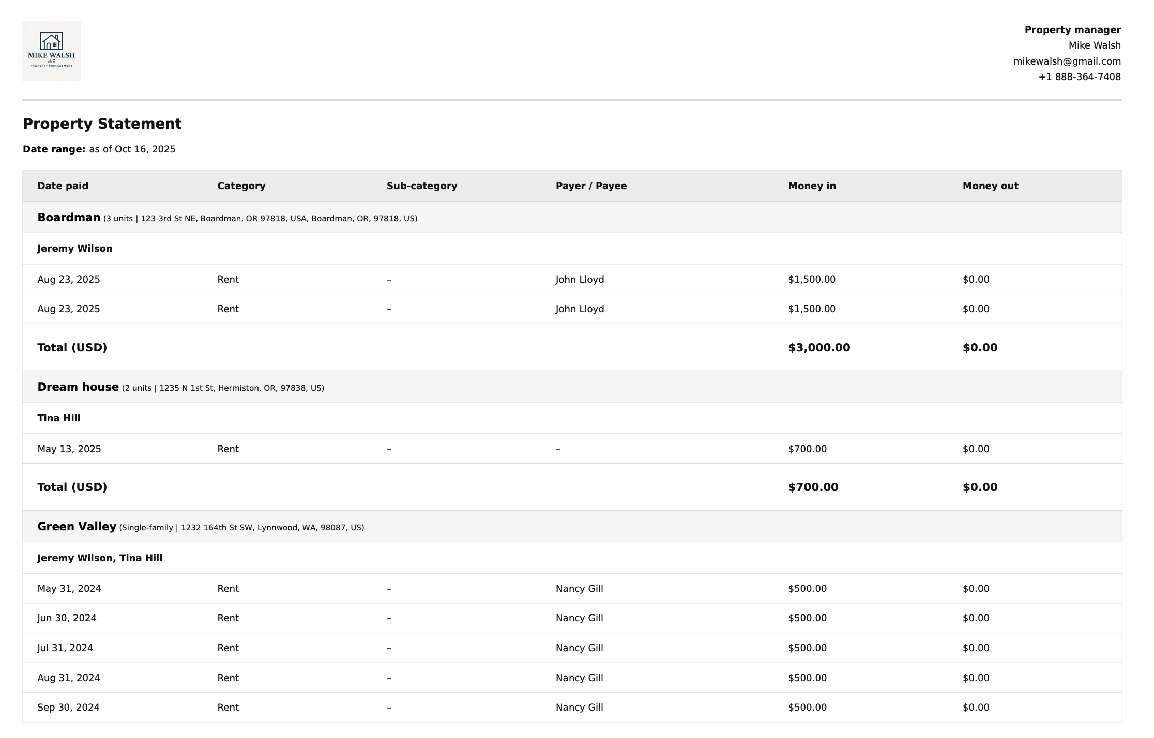Click the Money out column header
The width and height of the screenshot is (1154, 738).
tap(990, 186)
